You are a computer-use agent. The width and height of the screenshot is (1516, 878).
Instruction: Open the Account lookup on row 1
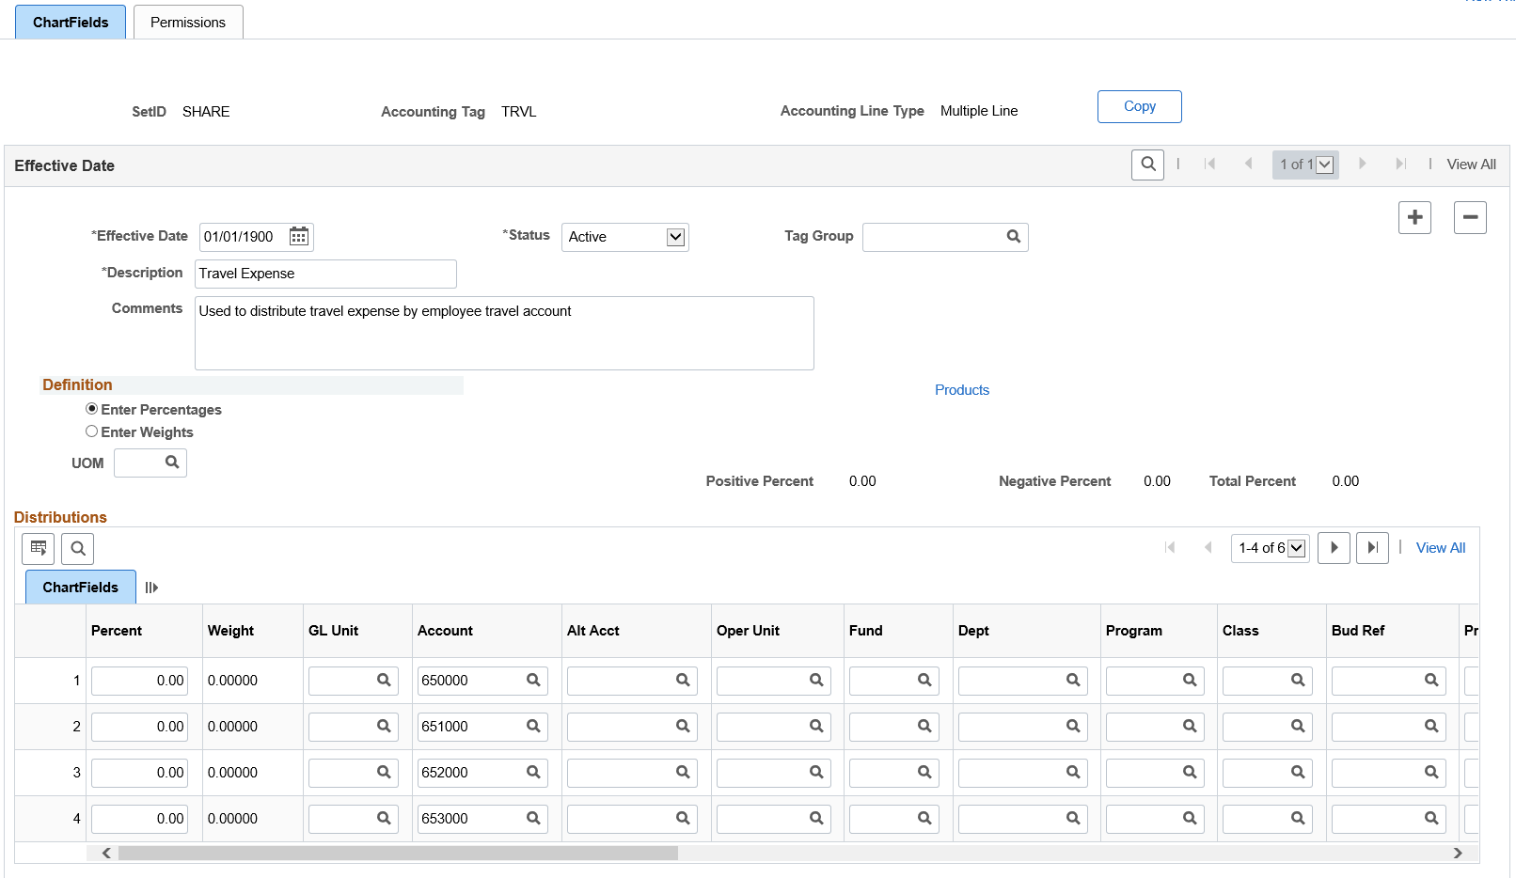coord(533,680)
